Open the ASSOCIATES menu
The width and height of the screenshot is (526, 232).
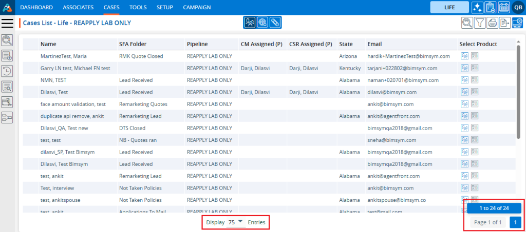[78, 8]
